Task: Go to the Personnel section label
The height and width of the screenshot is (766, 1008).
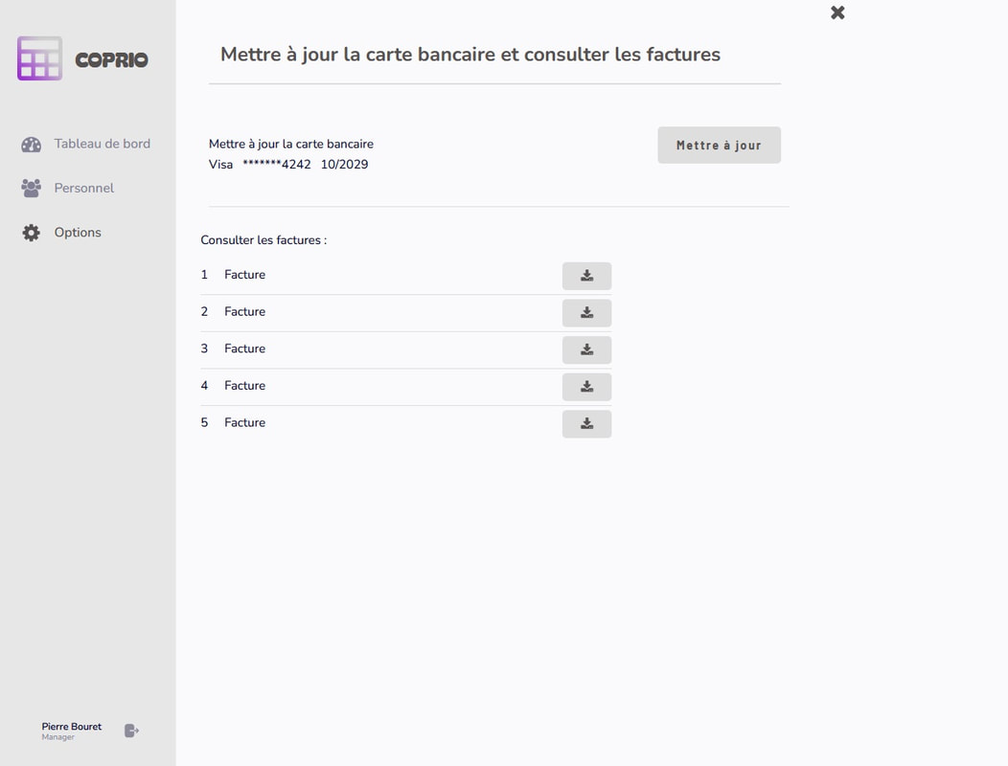Action: (83, 188)
